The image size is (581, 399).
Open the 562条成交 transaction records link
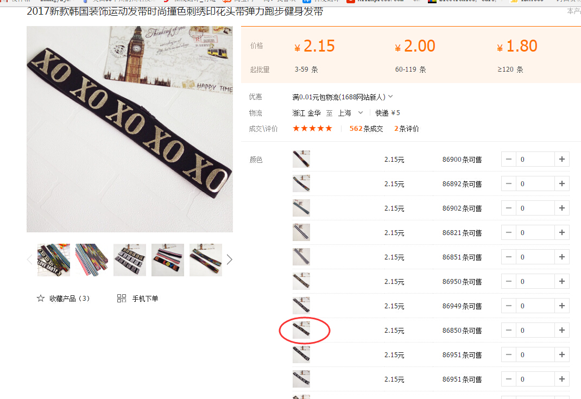[367, 129]
